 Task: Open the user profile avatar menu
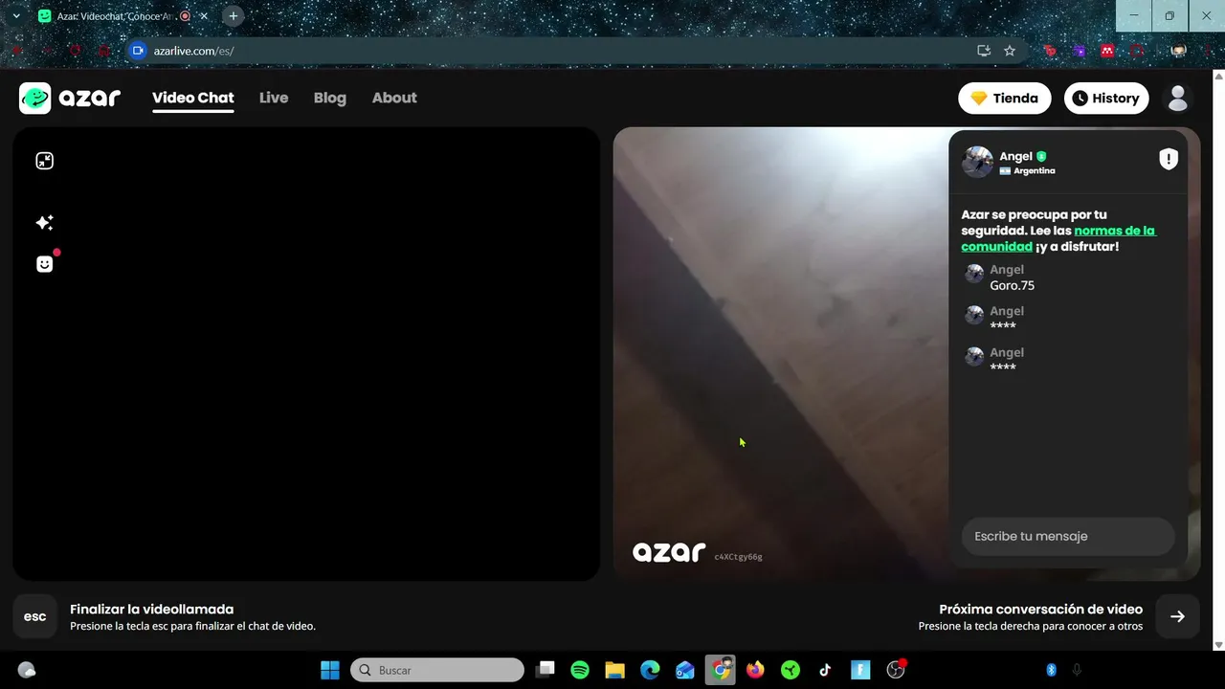1178,98
